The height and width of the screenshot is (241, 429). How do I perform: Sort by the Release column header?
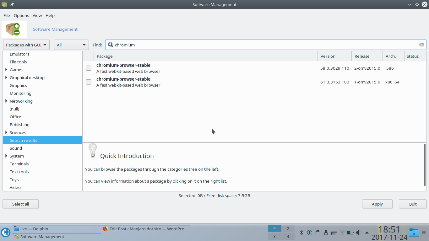pyautogui.click(x=367, y=56)
